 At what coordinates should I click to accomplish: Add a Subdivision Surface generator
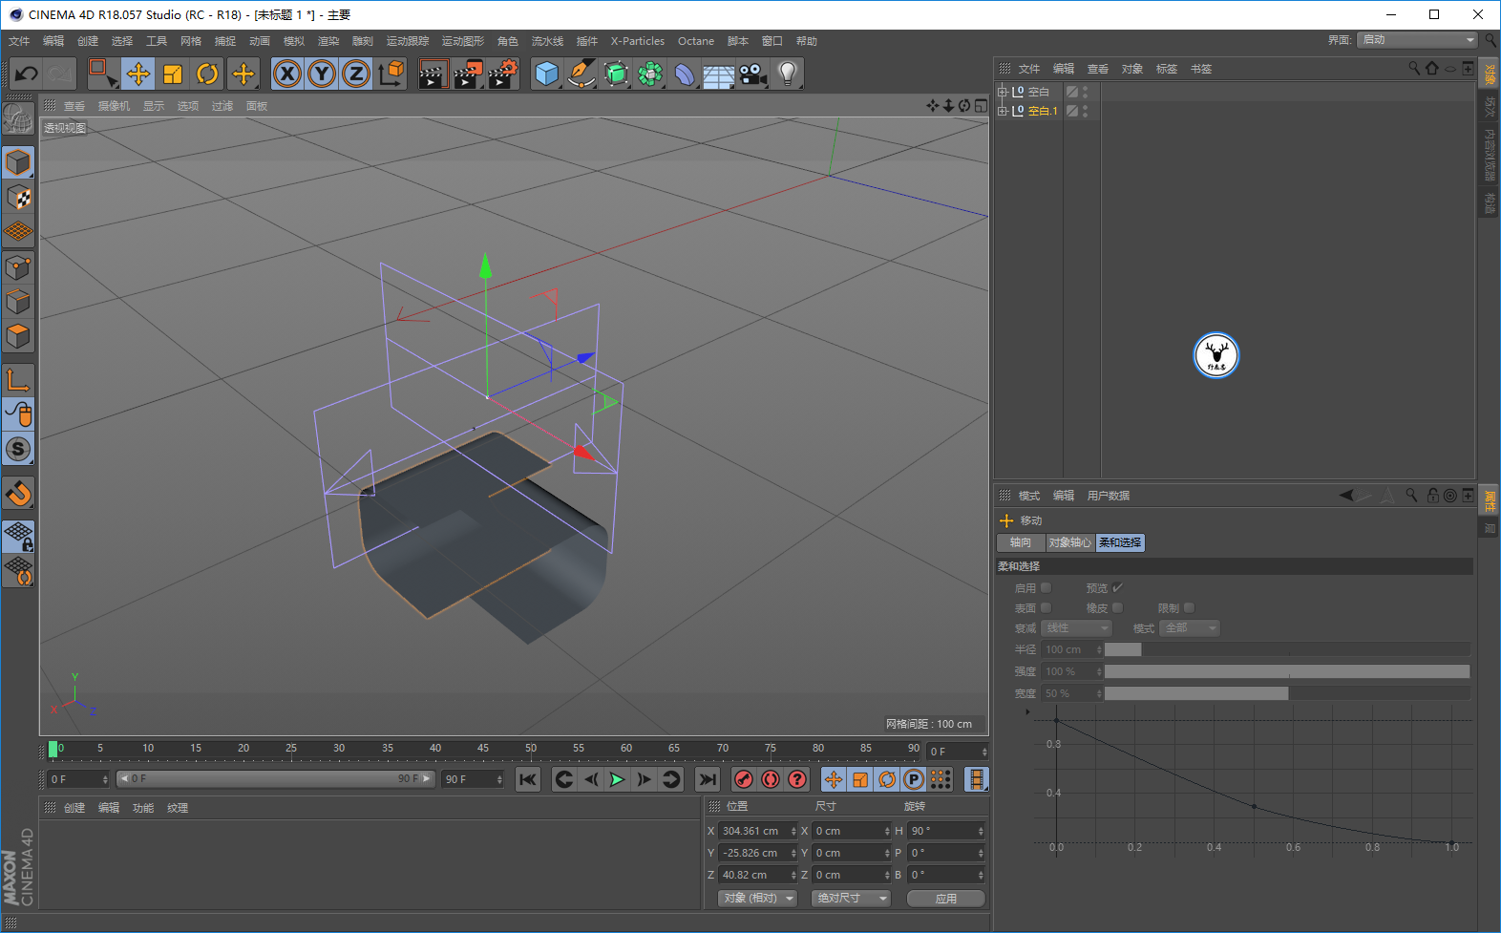pyautogui.click(x=616, y=74)
